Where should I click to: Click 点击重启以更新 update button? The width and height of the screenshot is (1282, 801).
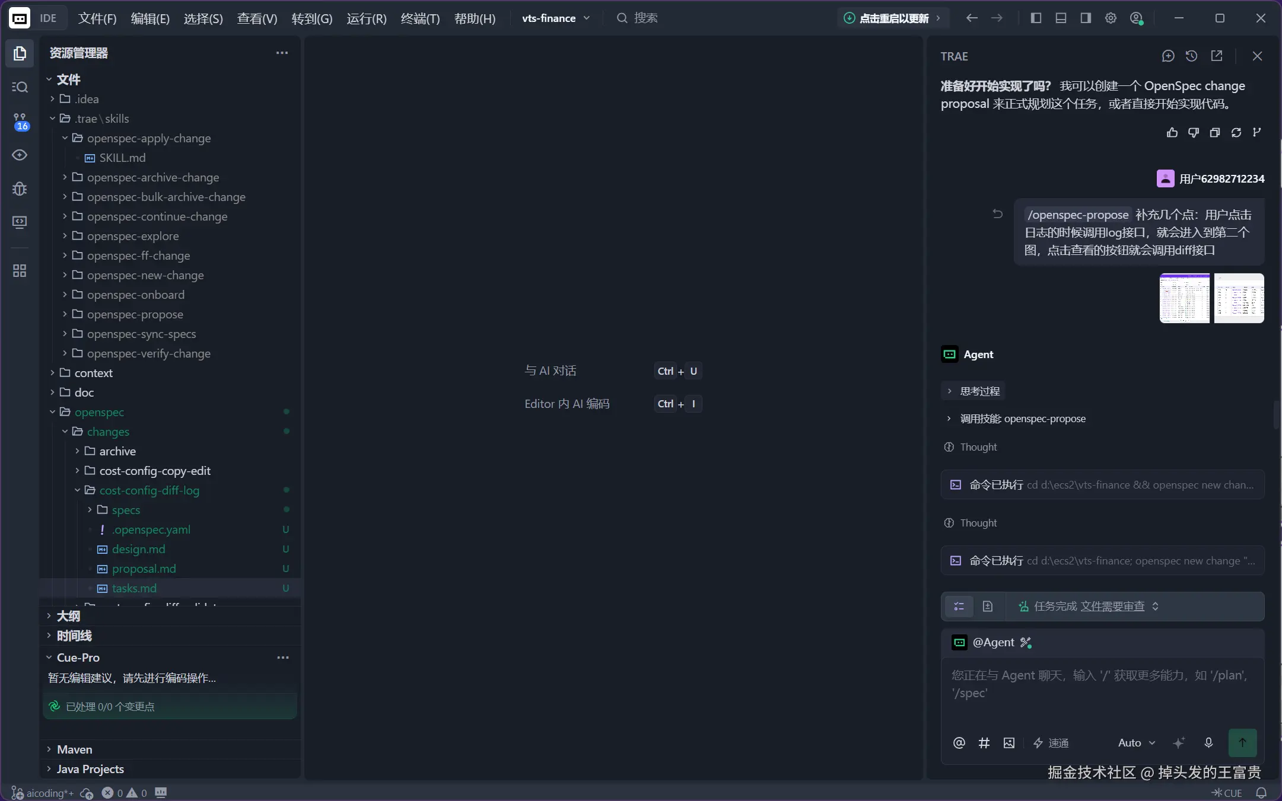pos(893,18)
